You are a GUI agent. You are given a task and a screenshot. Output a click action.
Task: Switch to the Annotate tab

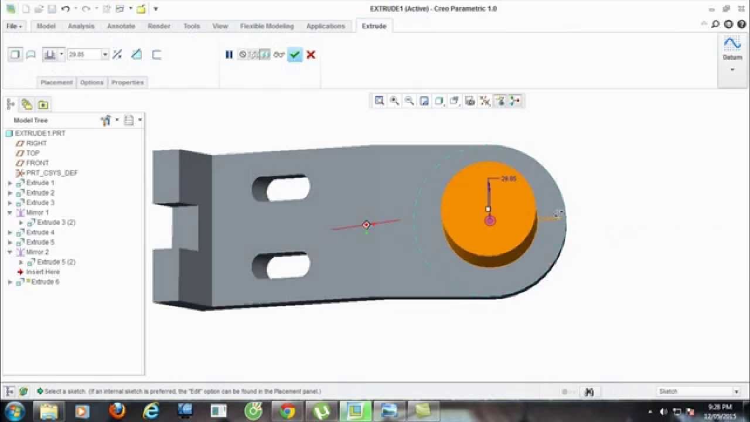121,26
